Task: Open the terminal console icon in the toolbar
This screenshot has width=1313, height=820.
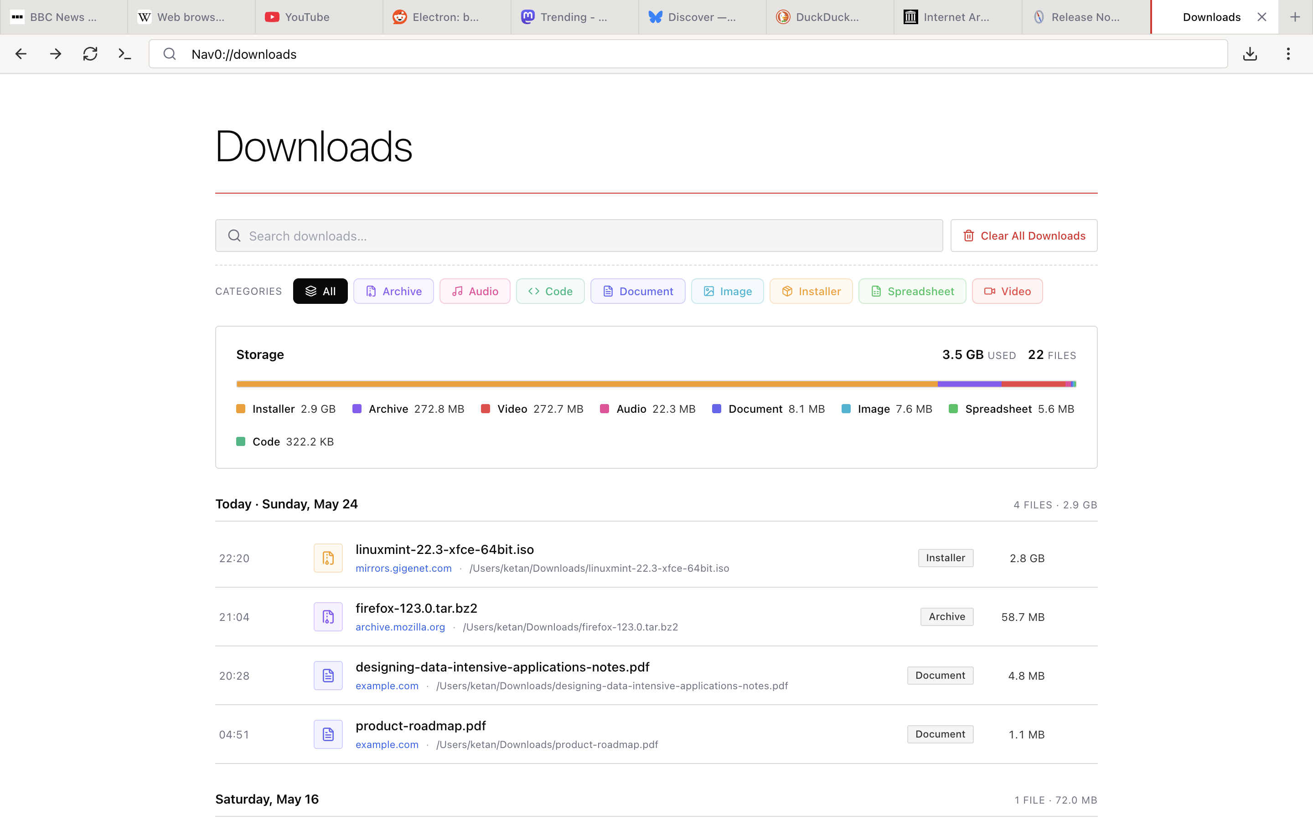Action: [125, 54]
